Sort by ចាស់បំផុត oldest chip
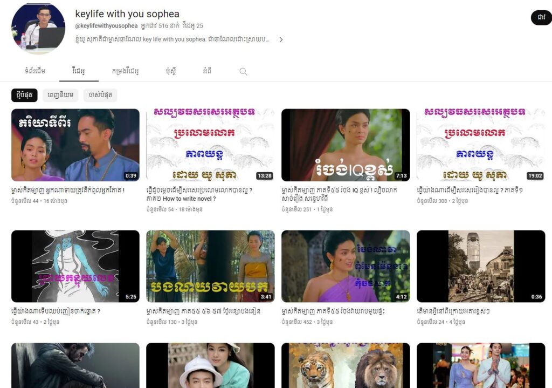552x388 pixels. (x=100, y=95)
